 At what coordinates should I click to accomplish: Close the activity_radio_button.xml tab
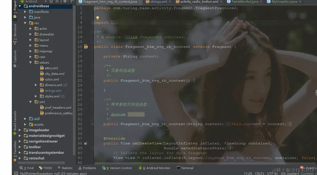(221, 2)
